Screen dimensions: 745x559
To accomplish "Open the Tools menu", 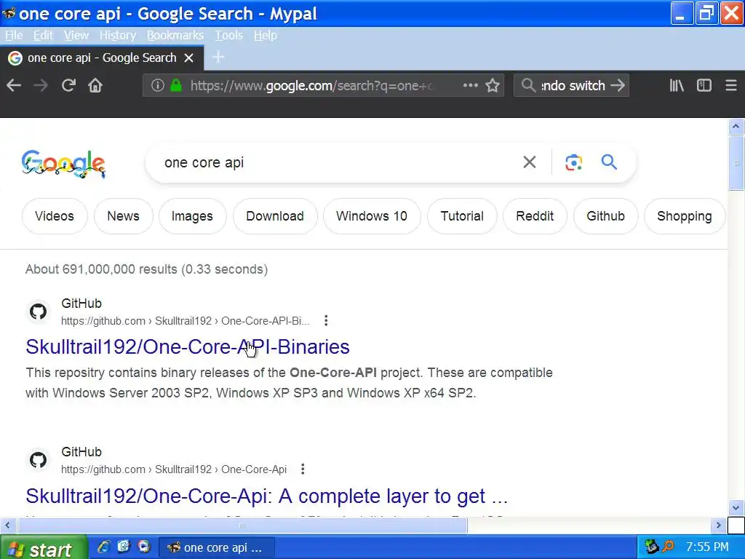I will pos(228,35).
